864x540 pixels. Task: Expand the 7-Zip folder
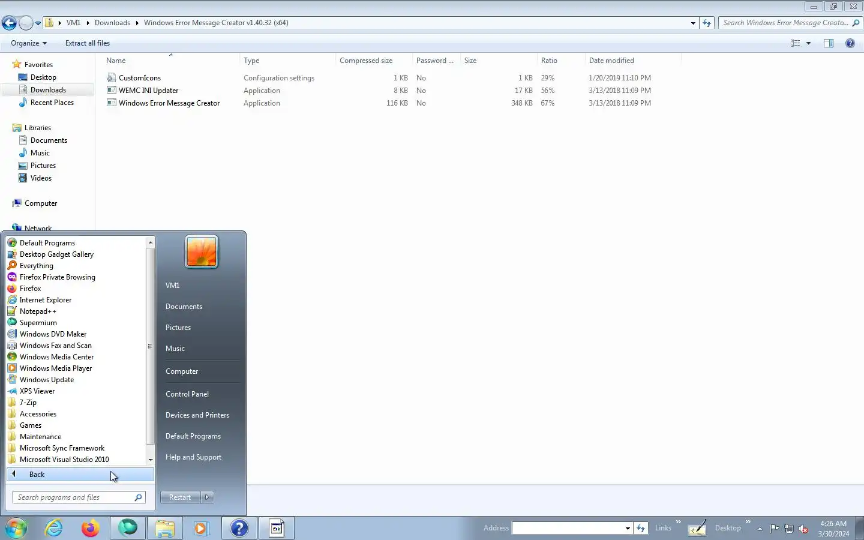click(x=28, y=403)
